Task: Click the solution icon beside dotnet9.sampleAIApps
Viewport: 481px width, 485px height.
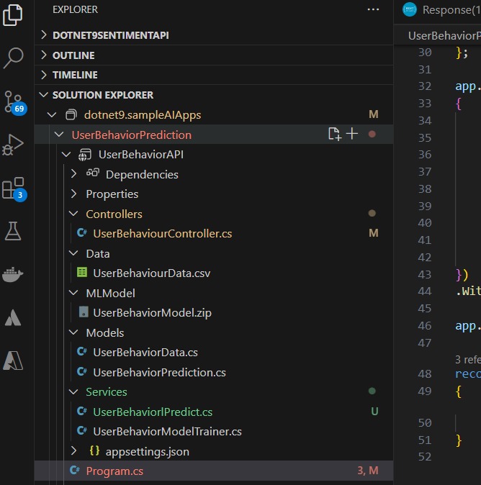Action: pyautogui.click(x=71, y=114)
